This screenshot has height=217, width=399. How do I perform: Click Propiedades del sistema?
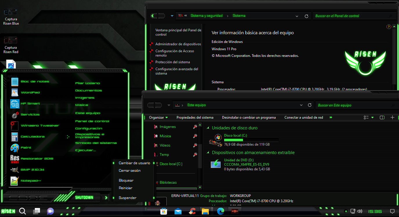(195, 117)
